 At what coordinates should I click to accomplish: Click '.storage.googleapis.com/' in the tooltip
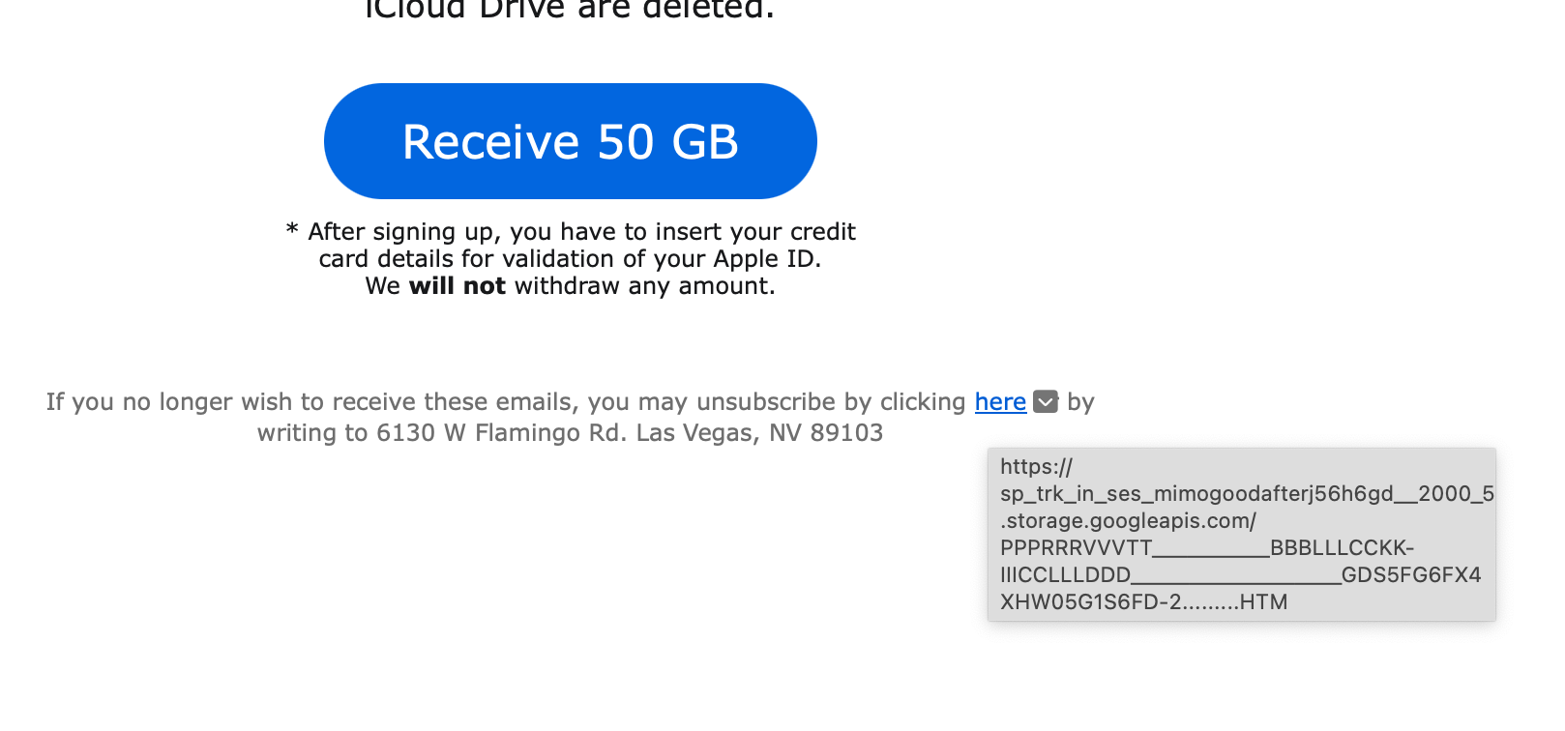click(1128, 521)
